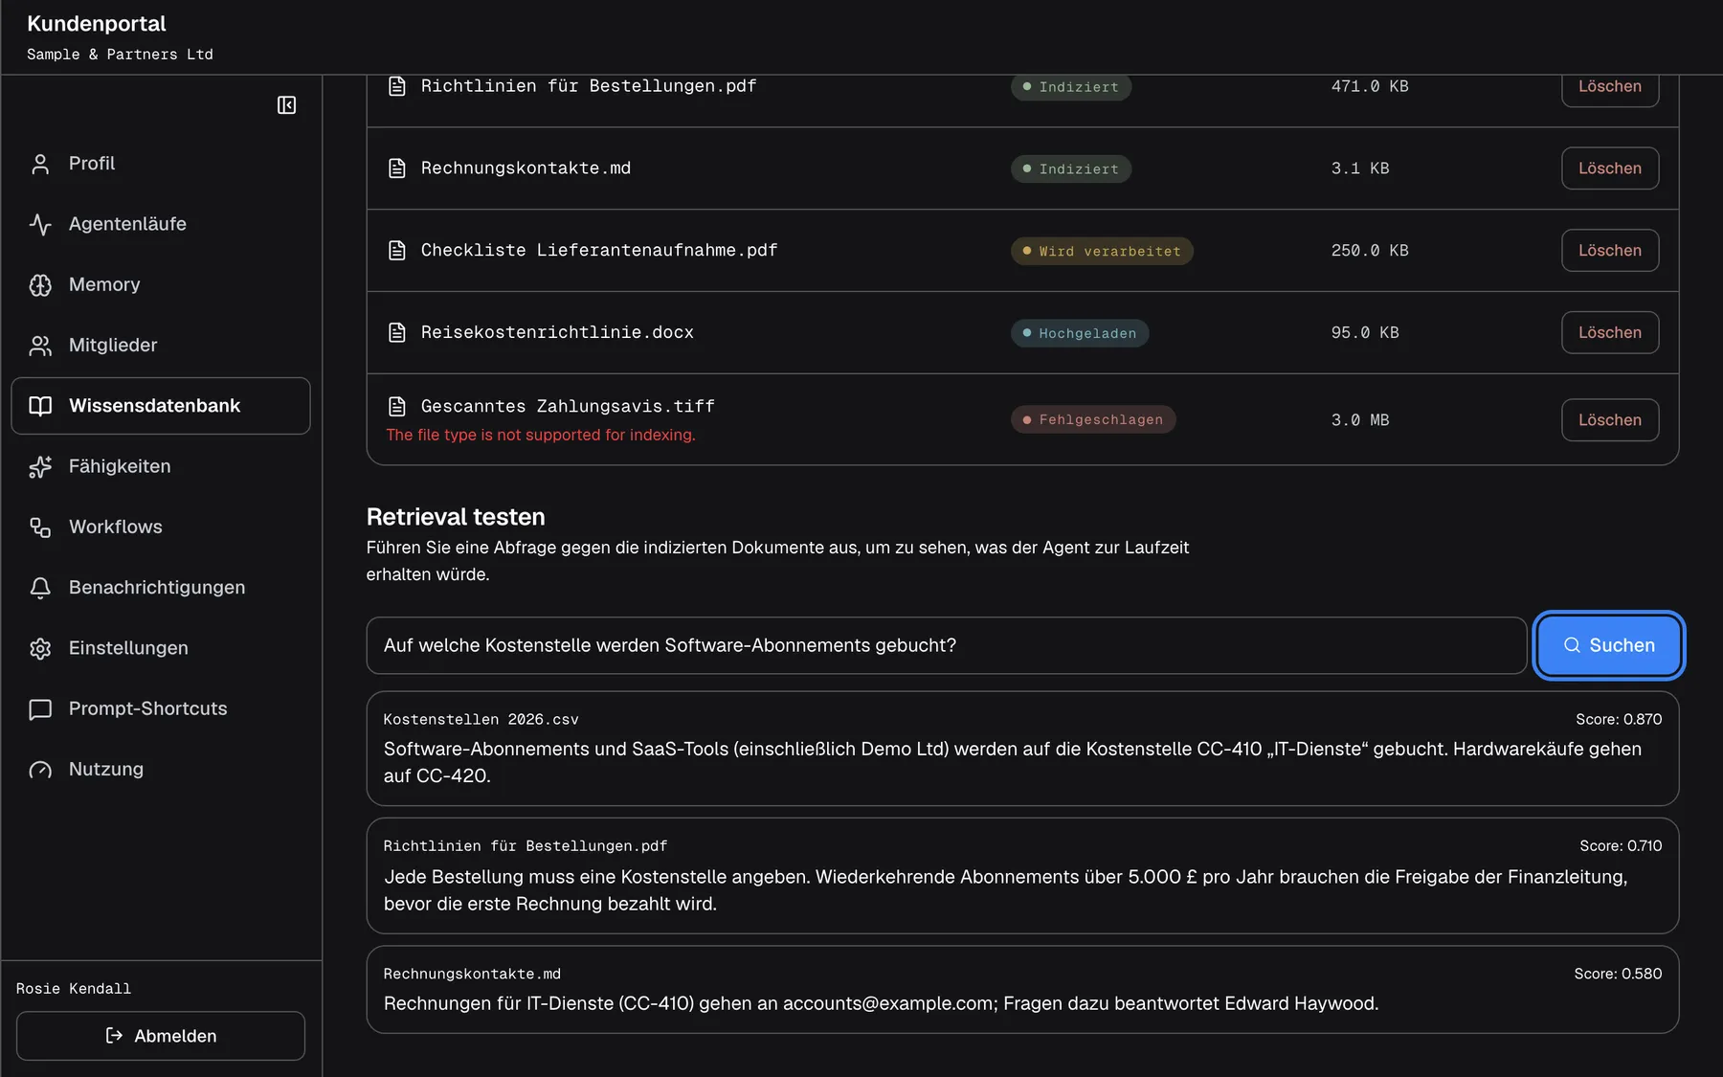Select the Rechnungskontakte.md result title
Image resolution: width=1723 pixels, height=1077 pixels.
coord(472,974)
